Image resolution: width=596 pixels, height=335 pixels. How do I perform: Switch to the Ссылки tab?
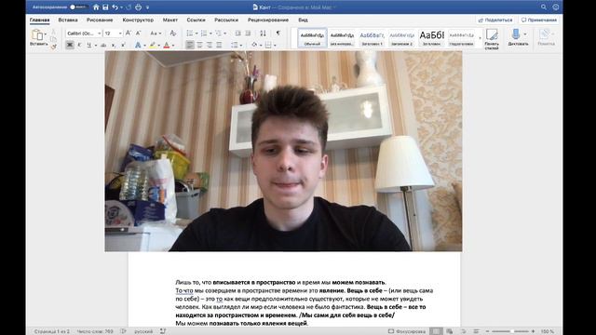click(196, 20)
